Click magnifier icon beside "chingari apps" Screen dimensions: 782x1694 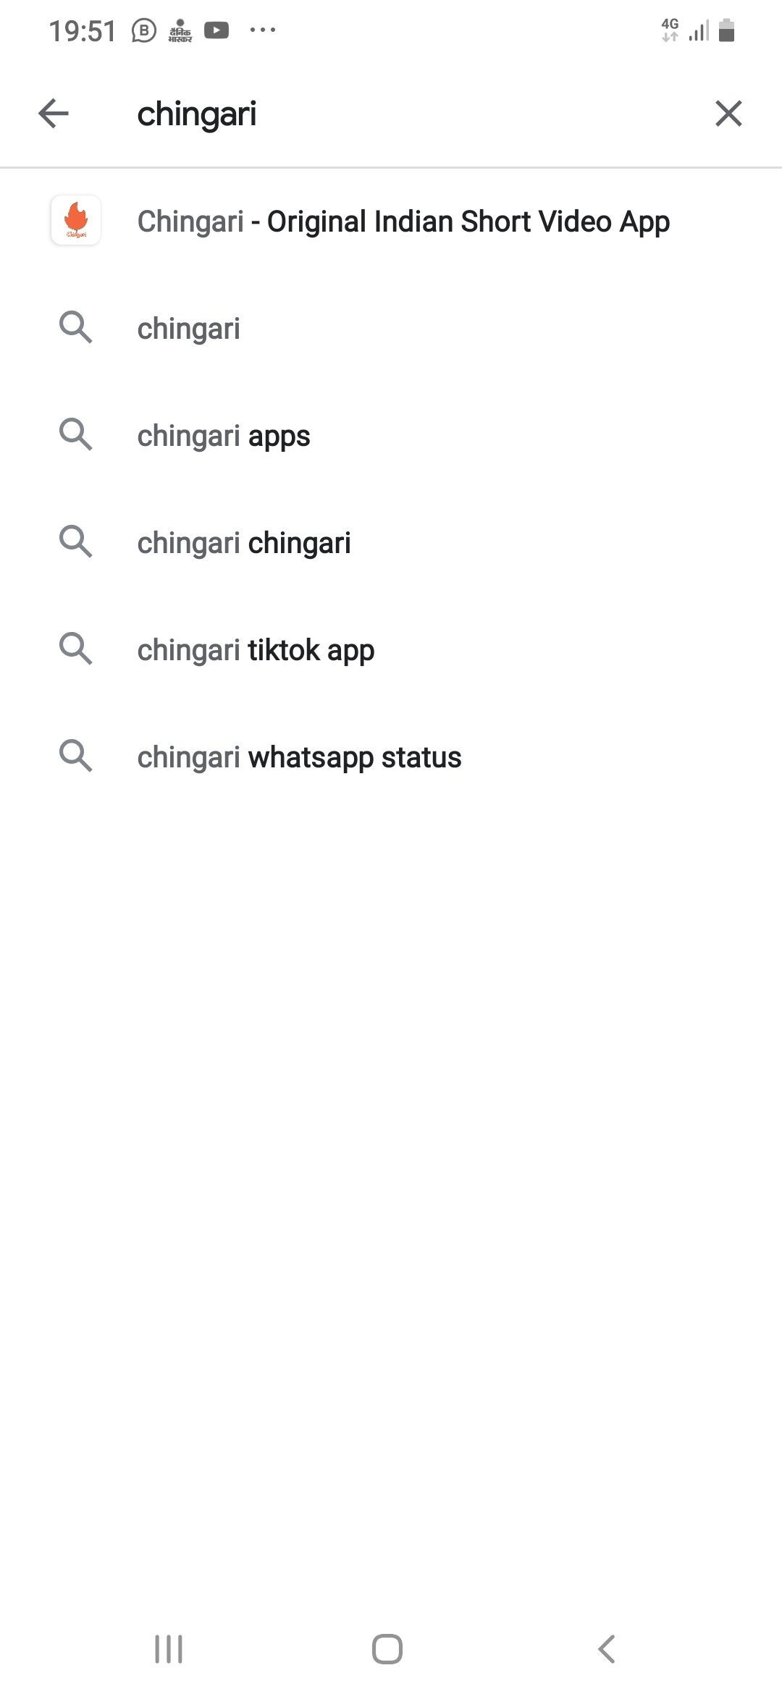[x=75, y=435]
